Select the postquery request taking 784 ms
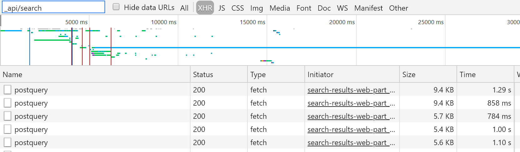Screen dimensions: 520x152 [260, 116]
